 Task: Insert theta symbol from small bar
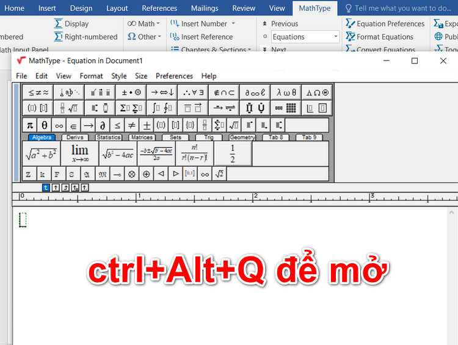[45, 126]
